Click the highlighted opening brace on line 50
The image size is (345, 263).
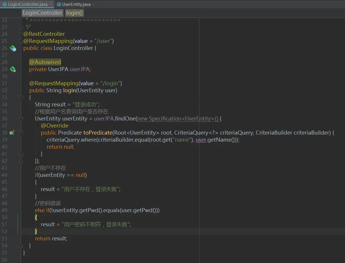click(x=36, y=217)
